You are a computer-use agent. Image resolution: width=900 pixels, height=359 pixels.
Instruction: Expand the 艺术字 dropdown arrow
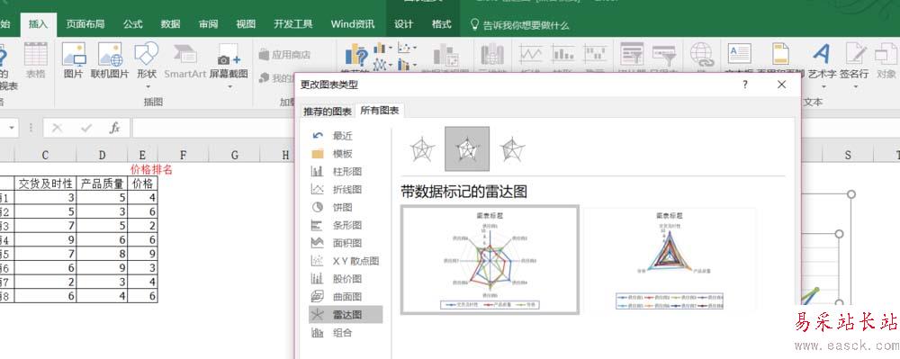click(823, 87)
